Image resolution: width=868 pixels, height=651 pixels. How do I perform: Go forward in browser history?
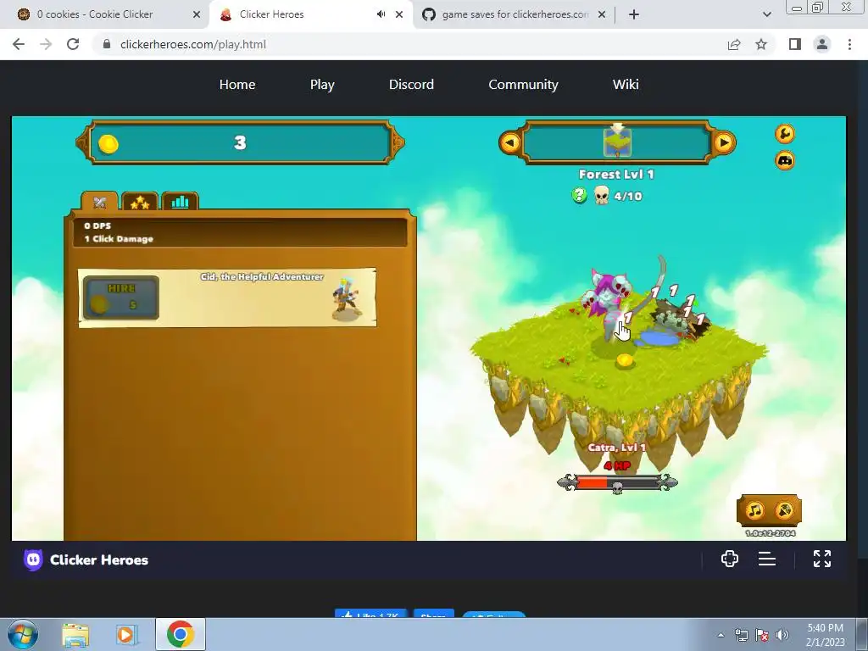click(46, 44)
